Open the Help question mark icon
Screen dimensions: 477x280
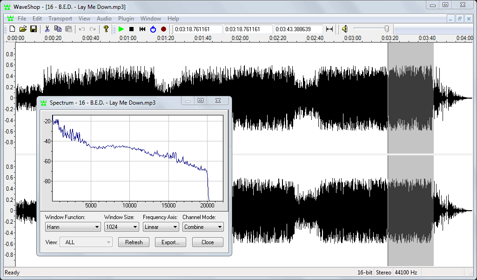click(106, 29)
